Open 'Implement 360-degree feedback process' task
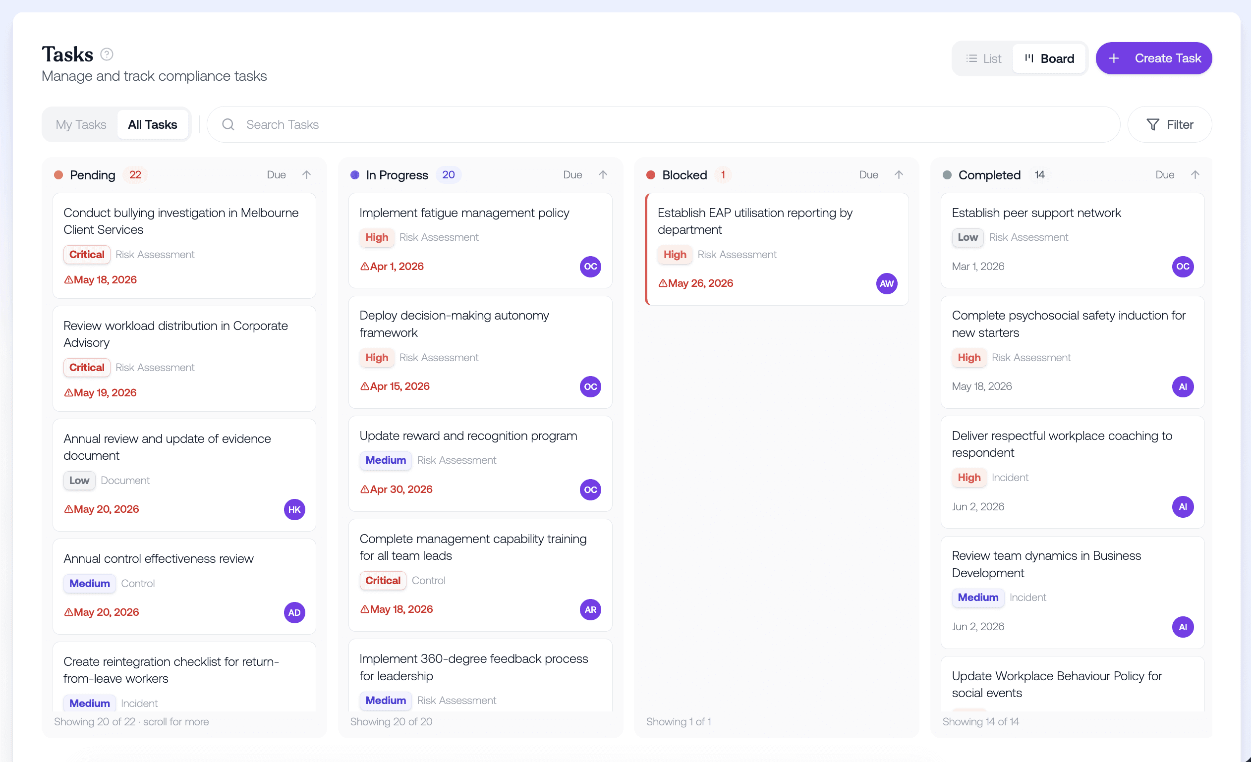The width and height of the screenshot is (1251, 762). pos(480,675)
